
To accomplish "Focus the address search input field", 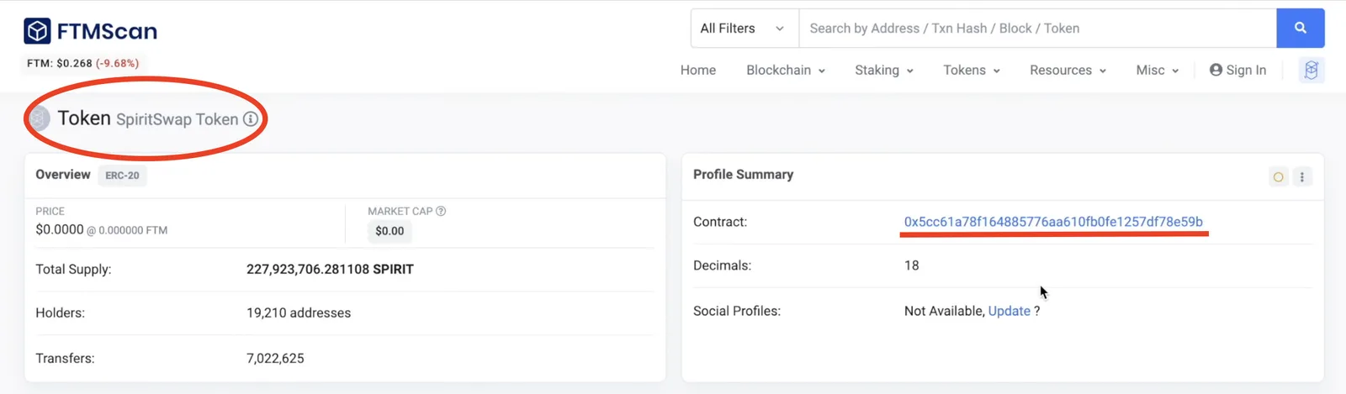I will pyautogui.click(x=1037, y=29).
